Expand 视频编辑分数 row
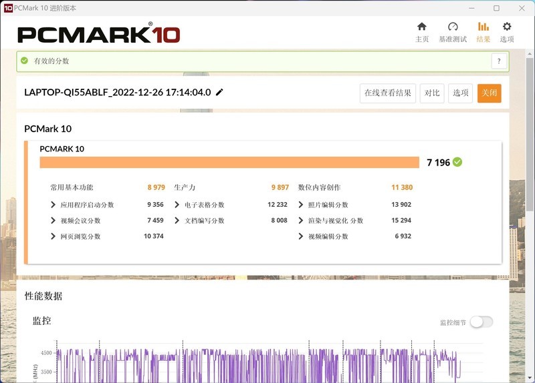 click(x=300, y=236)
